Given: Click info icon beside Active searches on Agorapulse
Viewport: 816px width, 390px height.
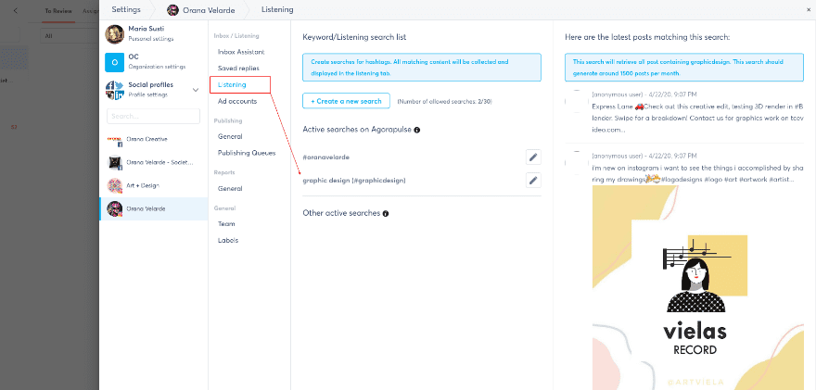Looking at the screenshot, I should coord(417,131).
